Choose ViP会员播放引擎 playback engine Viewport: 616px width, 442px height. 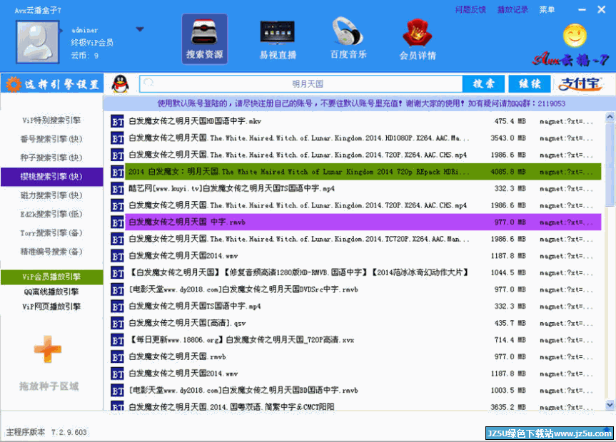(51, 277)
